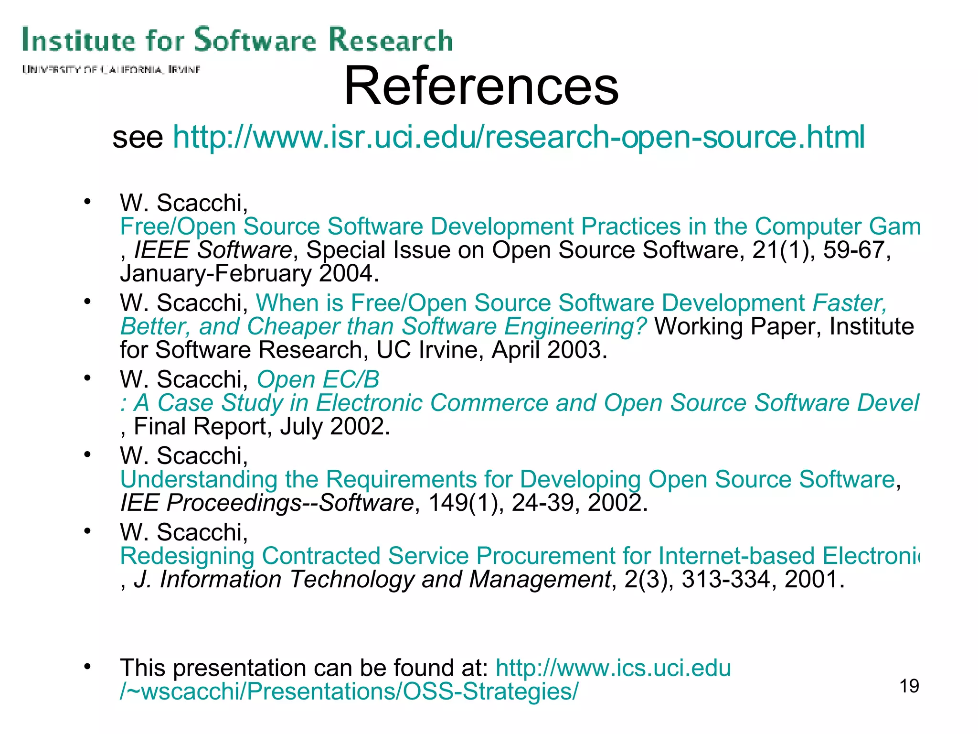Click the Institute for Software Research logo
Viewport: 978px width, 734px height.
237,39
